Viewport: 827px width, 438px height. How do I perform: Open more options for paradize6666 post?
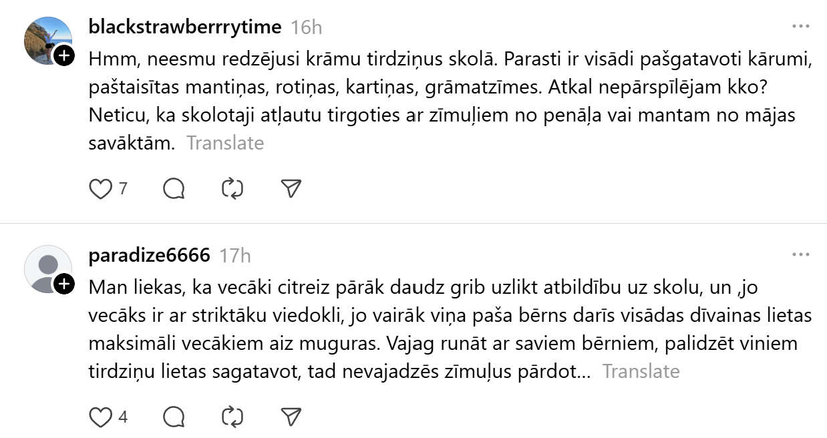coord(800,255)
